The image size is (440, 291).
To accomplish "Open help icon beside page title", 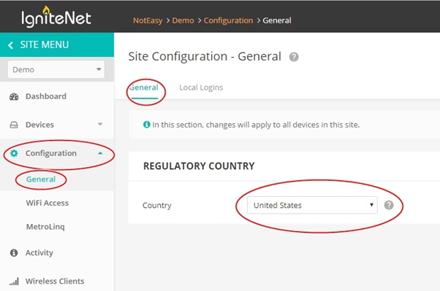I will (294, 57).
